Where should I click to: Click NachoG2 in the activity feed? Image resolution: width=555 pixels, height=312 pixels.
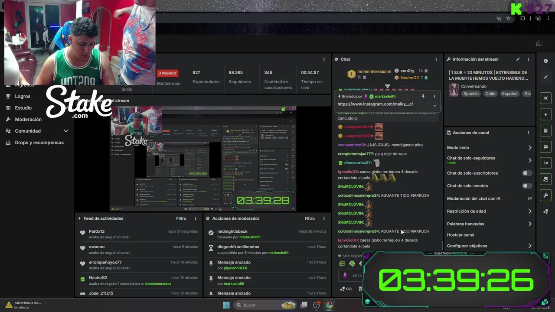point(98,278)
